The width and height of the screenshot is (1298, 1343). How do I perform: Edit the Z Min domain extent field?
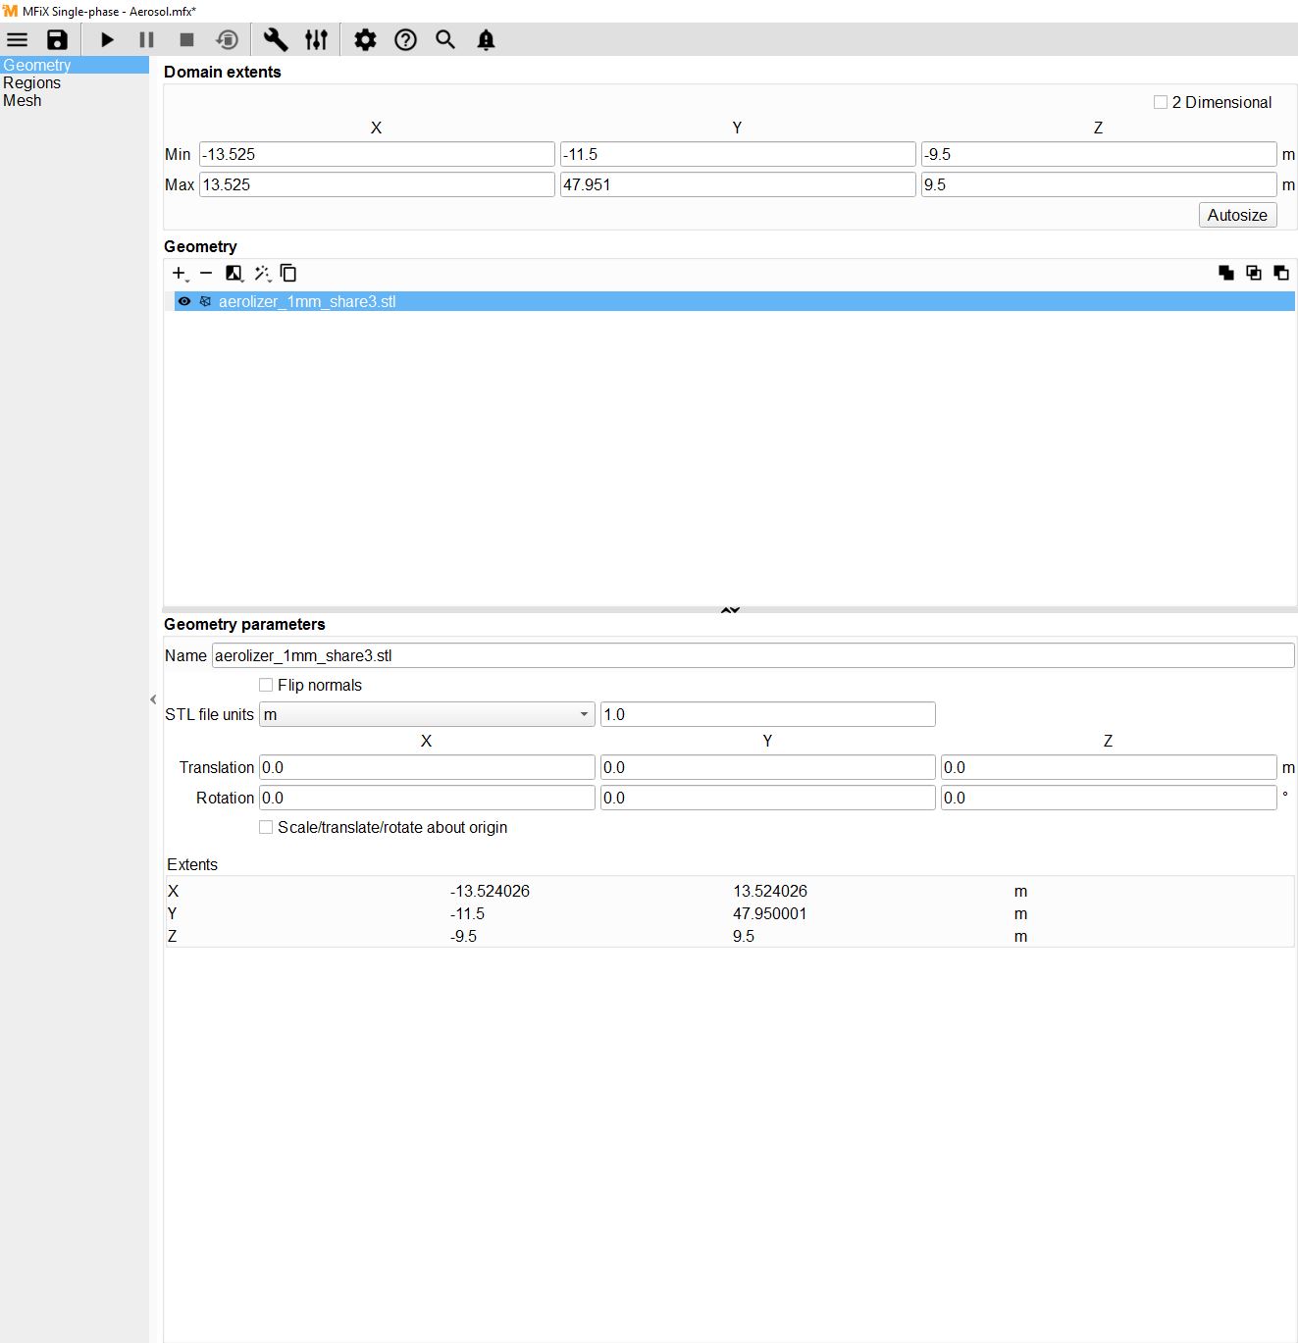[1099, 154]
